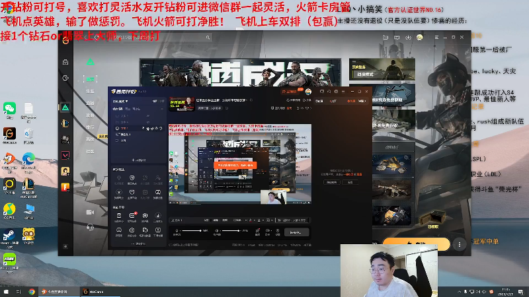Adjust the microphone volume slider
Viewport: 529px width, 297px height.
pyautogui.click(x=191, y=230)
